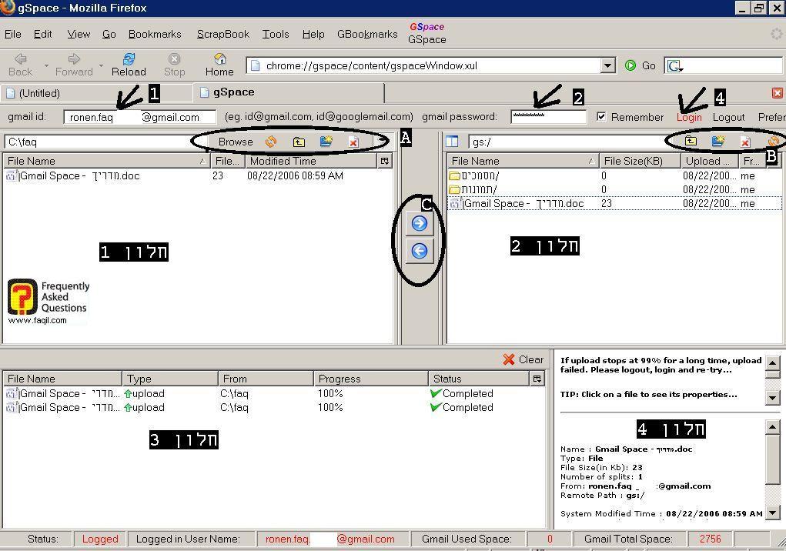Toggle the Remember checkbox
The image size is (786, 551).
tap(601, 117)
